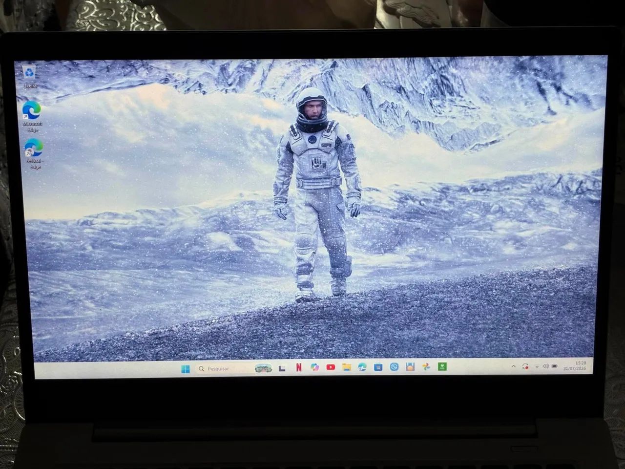Select the Pessoal - Edge desktop shortcut
625x469 pixels.
coord(33,153)
